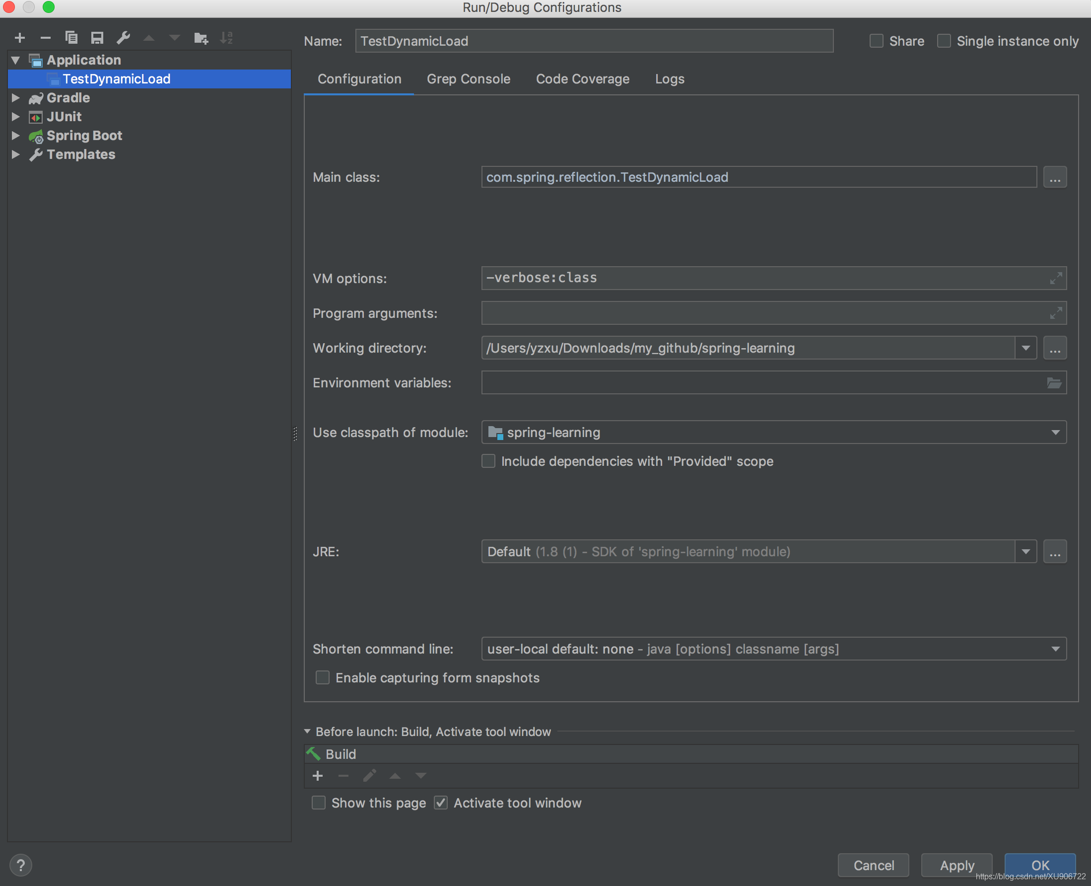
Task: Switch to the Configuration tab
Action: pyautogui.click(x=359, y=79)
